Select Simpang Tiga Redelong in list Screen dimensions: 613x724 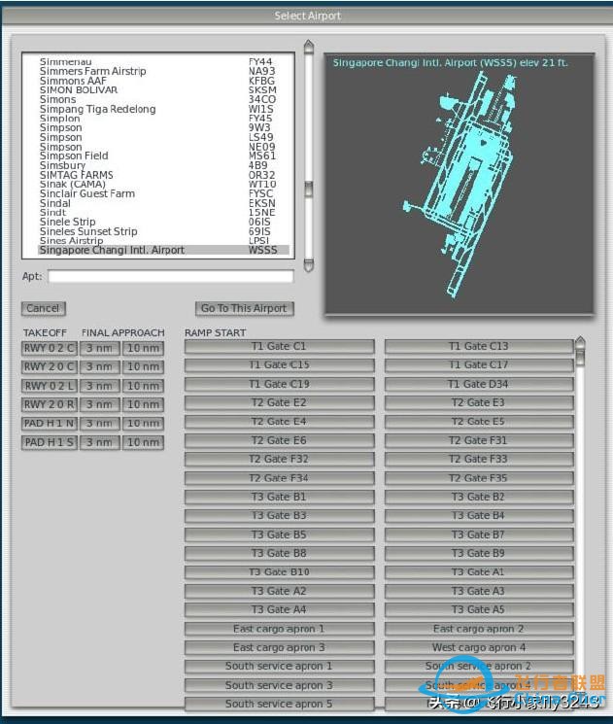163,109
